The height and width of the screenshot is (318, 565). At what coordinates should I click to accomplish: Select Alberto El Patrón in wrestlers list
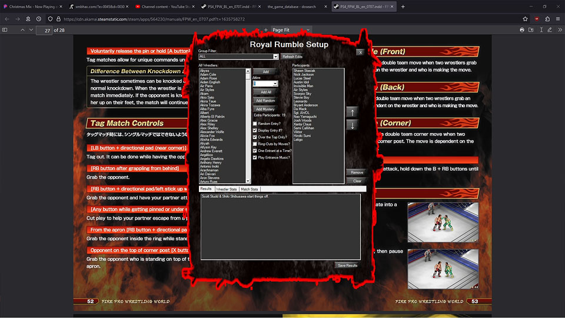212,117
